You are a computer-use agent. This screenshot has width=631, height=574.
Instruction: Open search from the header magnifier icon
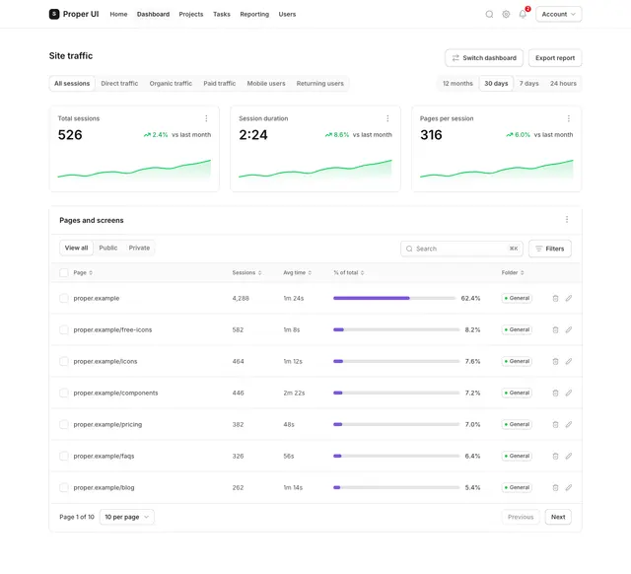[x=489, y=14]
